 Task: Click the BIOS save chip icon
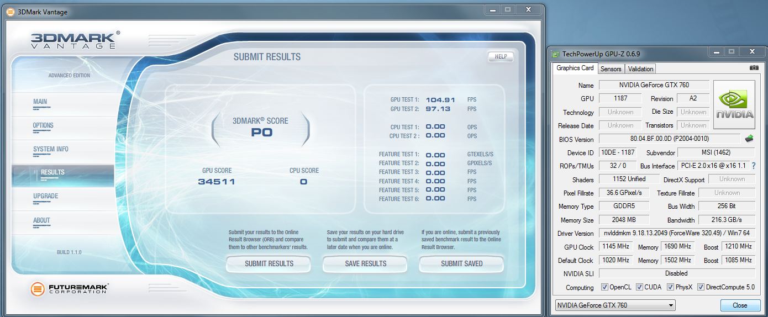point(749,139)
